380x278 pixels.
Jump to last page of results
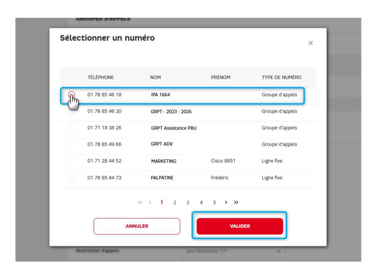tap(236, 202)
